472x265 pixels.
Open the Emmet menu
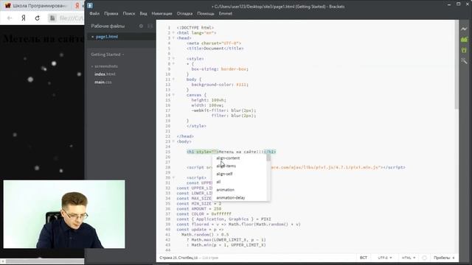coord(226,13)
